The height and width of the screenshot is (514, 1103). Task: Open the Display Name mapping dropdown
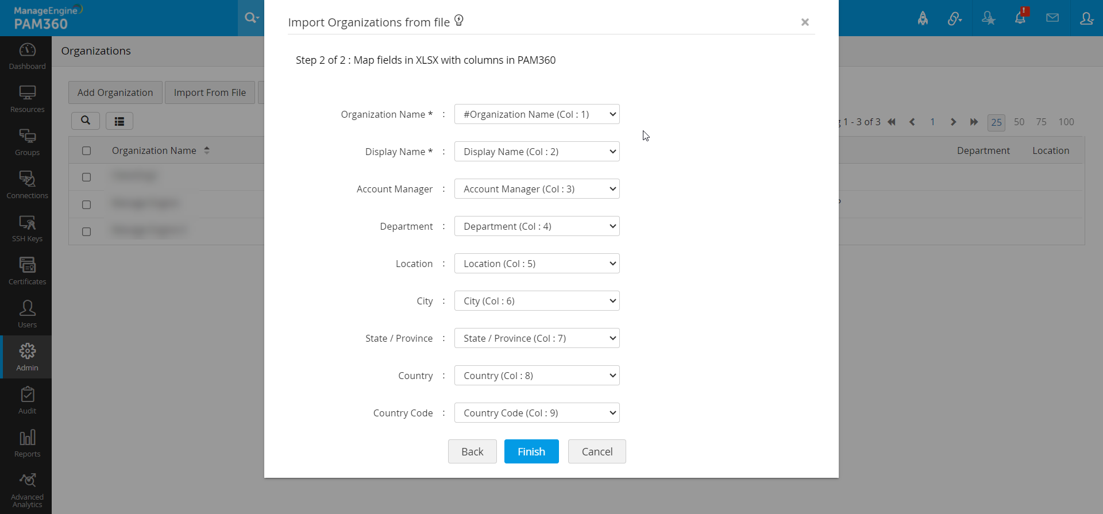click(x=537, y=152)
